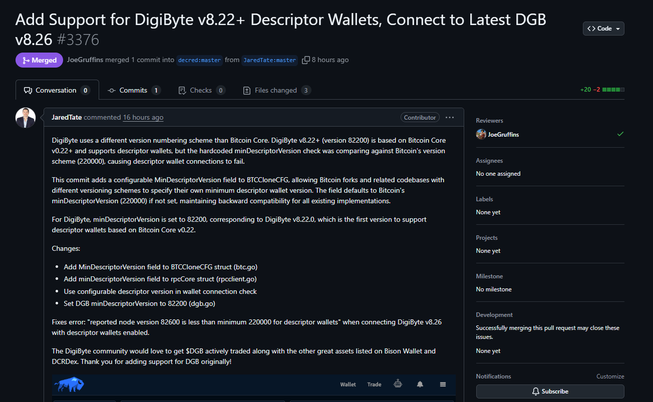
Task: Click JoeGruffins reviewer avatar
Action: (481, 134)
